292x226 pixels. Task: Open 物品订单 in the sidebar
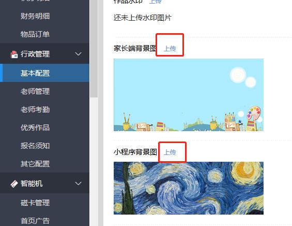click(35, 34)
